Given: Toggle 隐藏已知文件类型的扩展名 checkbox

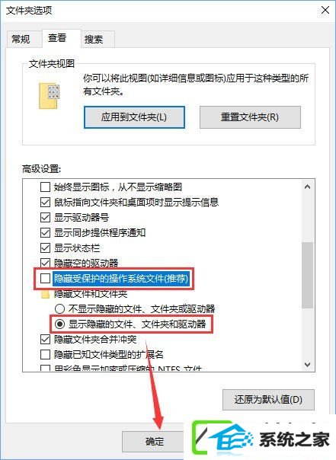Looking at the screenshot, I should pos(45,354).
